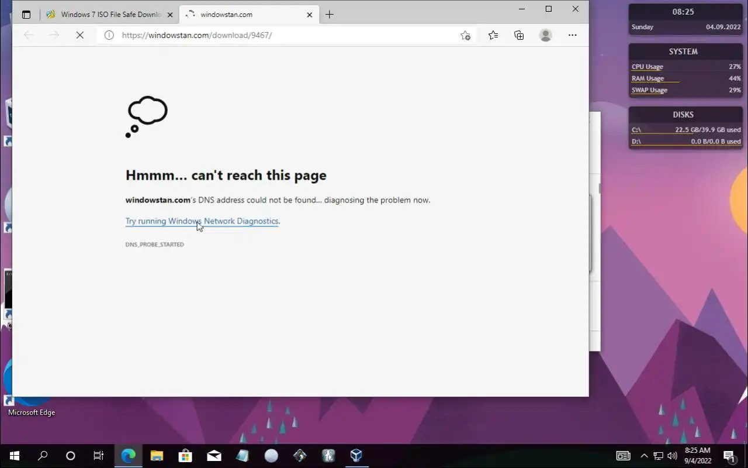Open Task View

[99, 456]
